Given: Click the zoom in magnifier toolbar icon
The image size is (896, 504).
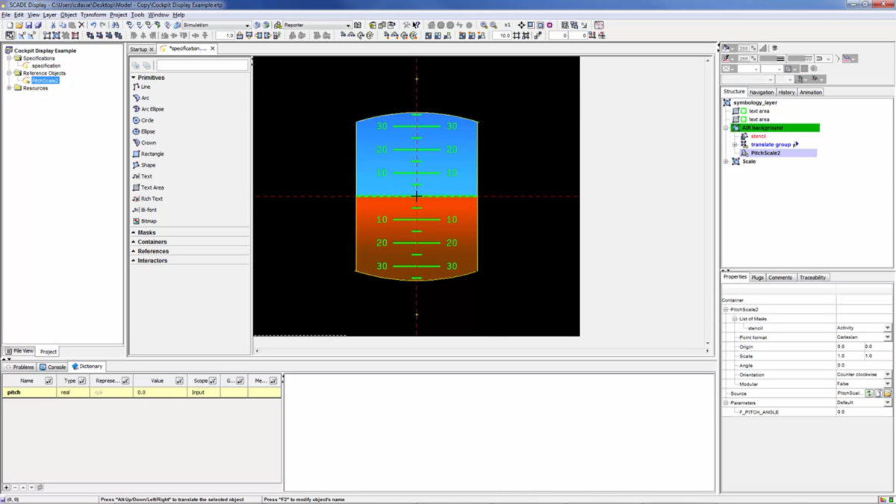Looking at the screenshot, I should [484, 25].
